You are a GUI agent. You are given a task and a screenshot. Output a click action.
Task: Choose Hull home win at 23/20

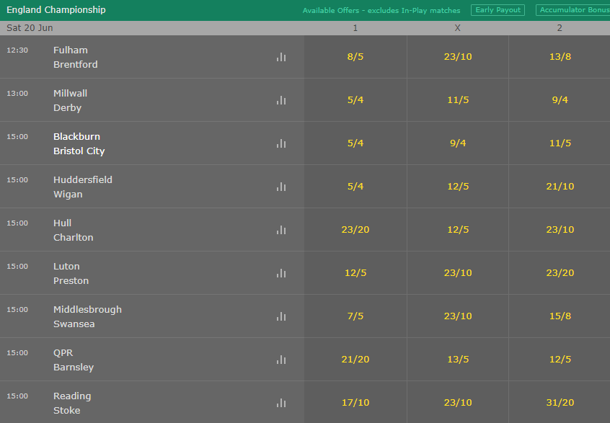pos(355,229)
